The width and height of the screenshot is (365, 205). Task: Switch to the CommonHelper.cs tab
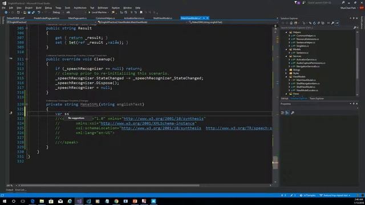coord(105,18)
